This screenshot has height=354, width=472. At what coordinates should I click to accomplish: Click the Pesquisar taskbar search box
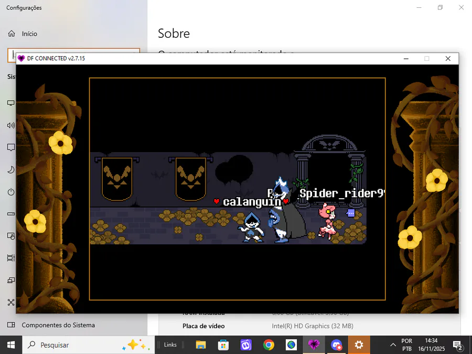click(89, 345)
